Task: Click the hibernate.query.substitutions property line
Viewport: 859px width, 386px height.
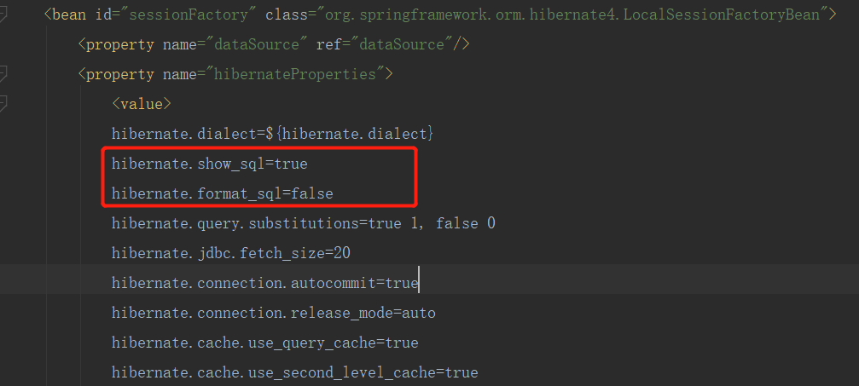Action: coord(303,223)
